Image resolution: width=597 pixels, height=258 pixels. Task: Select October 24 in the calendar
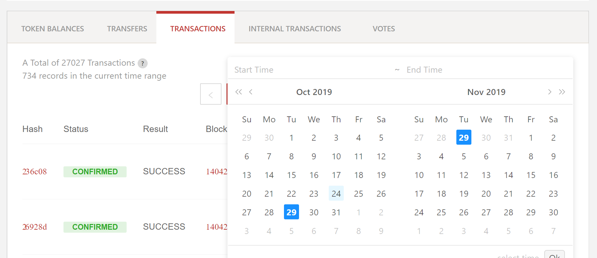336,194
